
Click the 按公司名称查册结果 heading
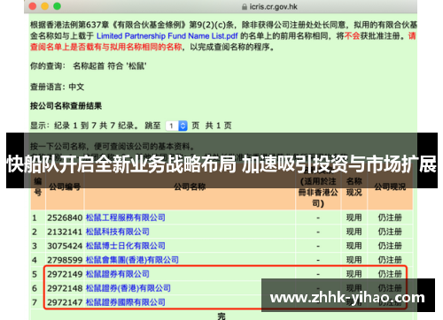click(66, 106)
